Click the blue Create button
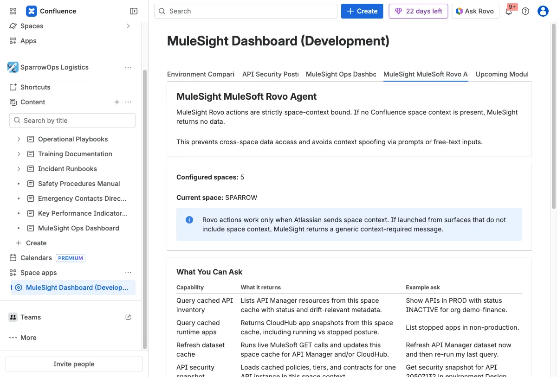This screenshot has width=557, height=377. coord(362,11)
